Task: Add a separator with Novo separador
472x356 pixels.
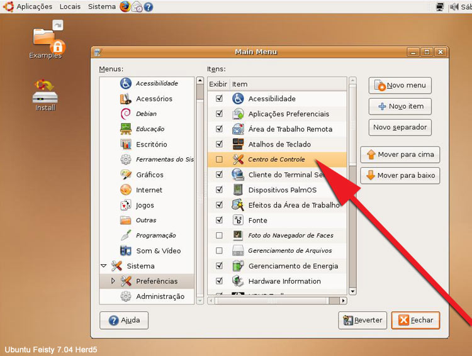Action: (x=400, y=127)
